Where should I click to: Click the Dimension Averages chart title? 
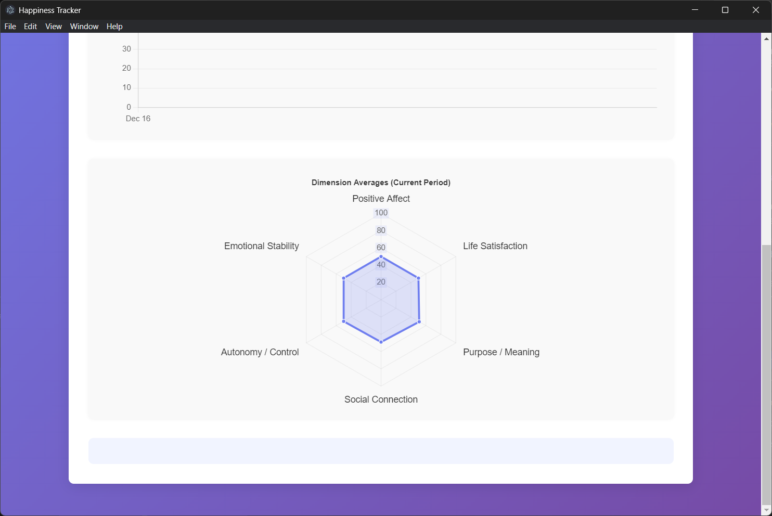[381, 183]
